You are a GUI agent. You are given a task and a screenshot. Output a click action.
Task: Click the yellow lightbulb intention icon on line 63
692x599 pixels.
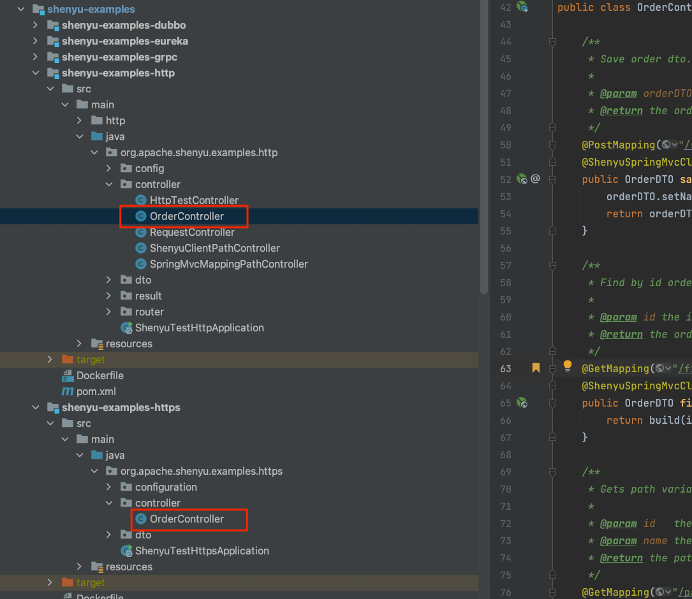pyautogui.click(x=568, y=366)
